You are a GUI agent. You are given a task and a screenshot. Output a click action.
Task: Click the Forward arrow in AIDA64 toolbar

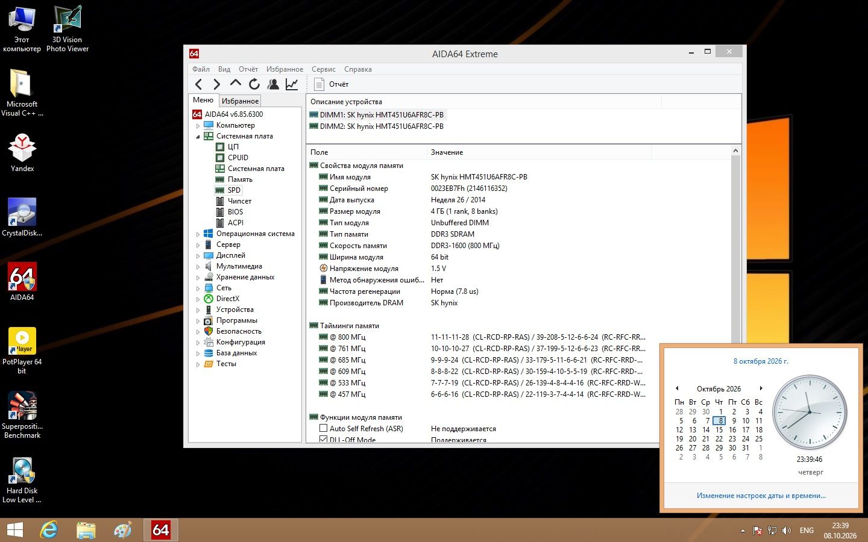click(217, 84)
